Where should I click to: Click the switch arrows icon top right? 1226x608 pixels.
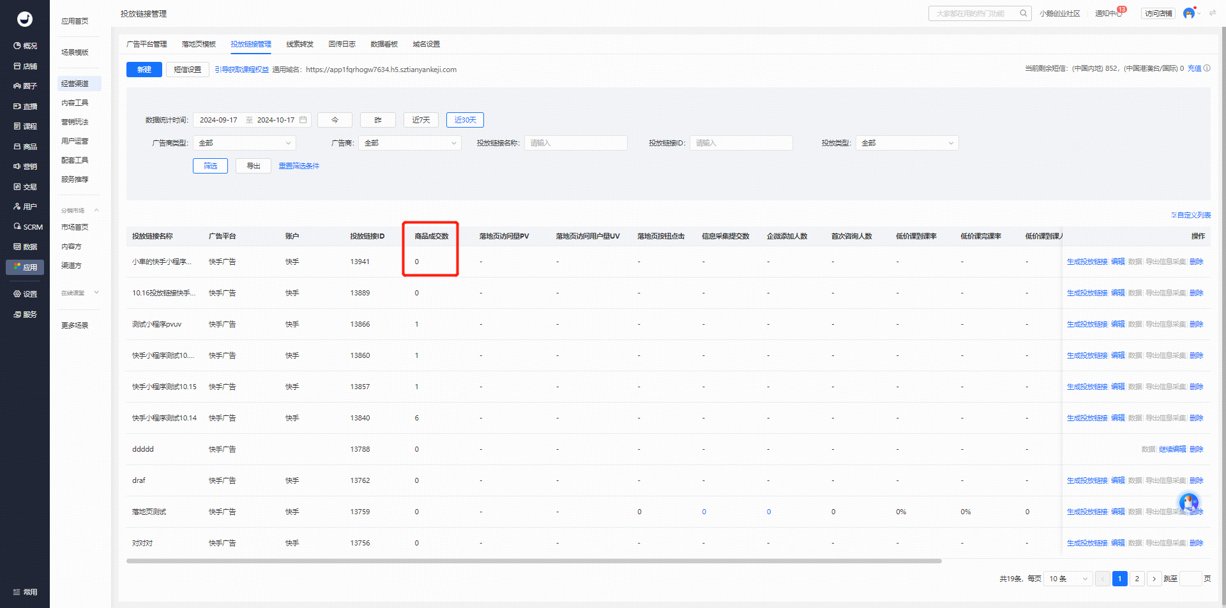1213,13
